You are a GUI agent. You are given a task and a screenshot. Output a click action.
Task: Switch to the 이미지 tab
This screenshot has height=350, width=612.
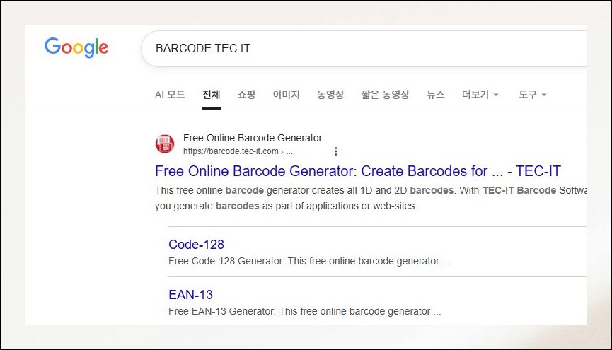click(x=286, y=95)
